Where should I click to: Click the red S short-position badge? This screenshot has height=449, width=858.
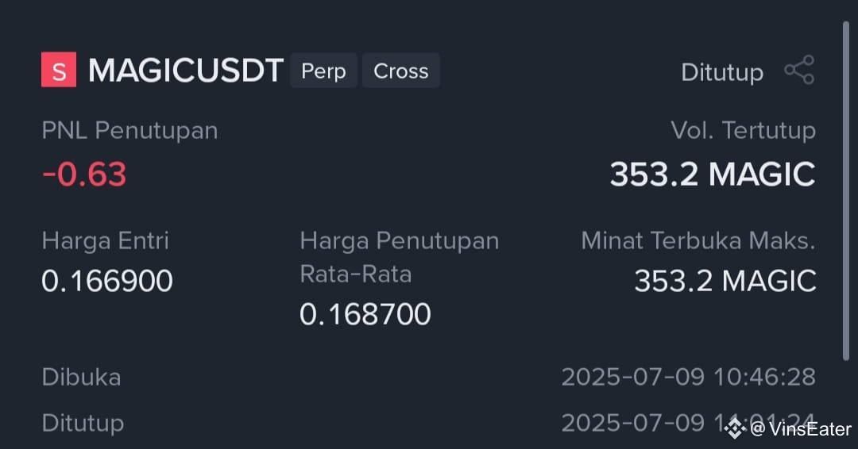click(x=59, y=69)
